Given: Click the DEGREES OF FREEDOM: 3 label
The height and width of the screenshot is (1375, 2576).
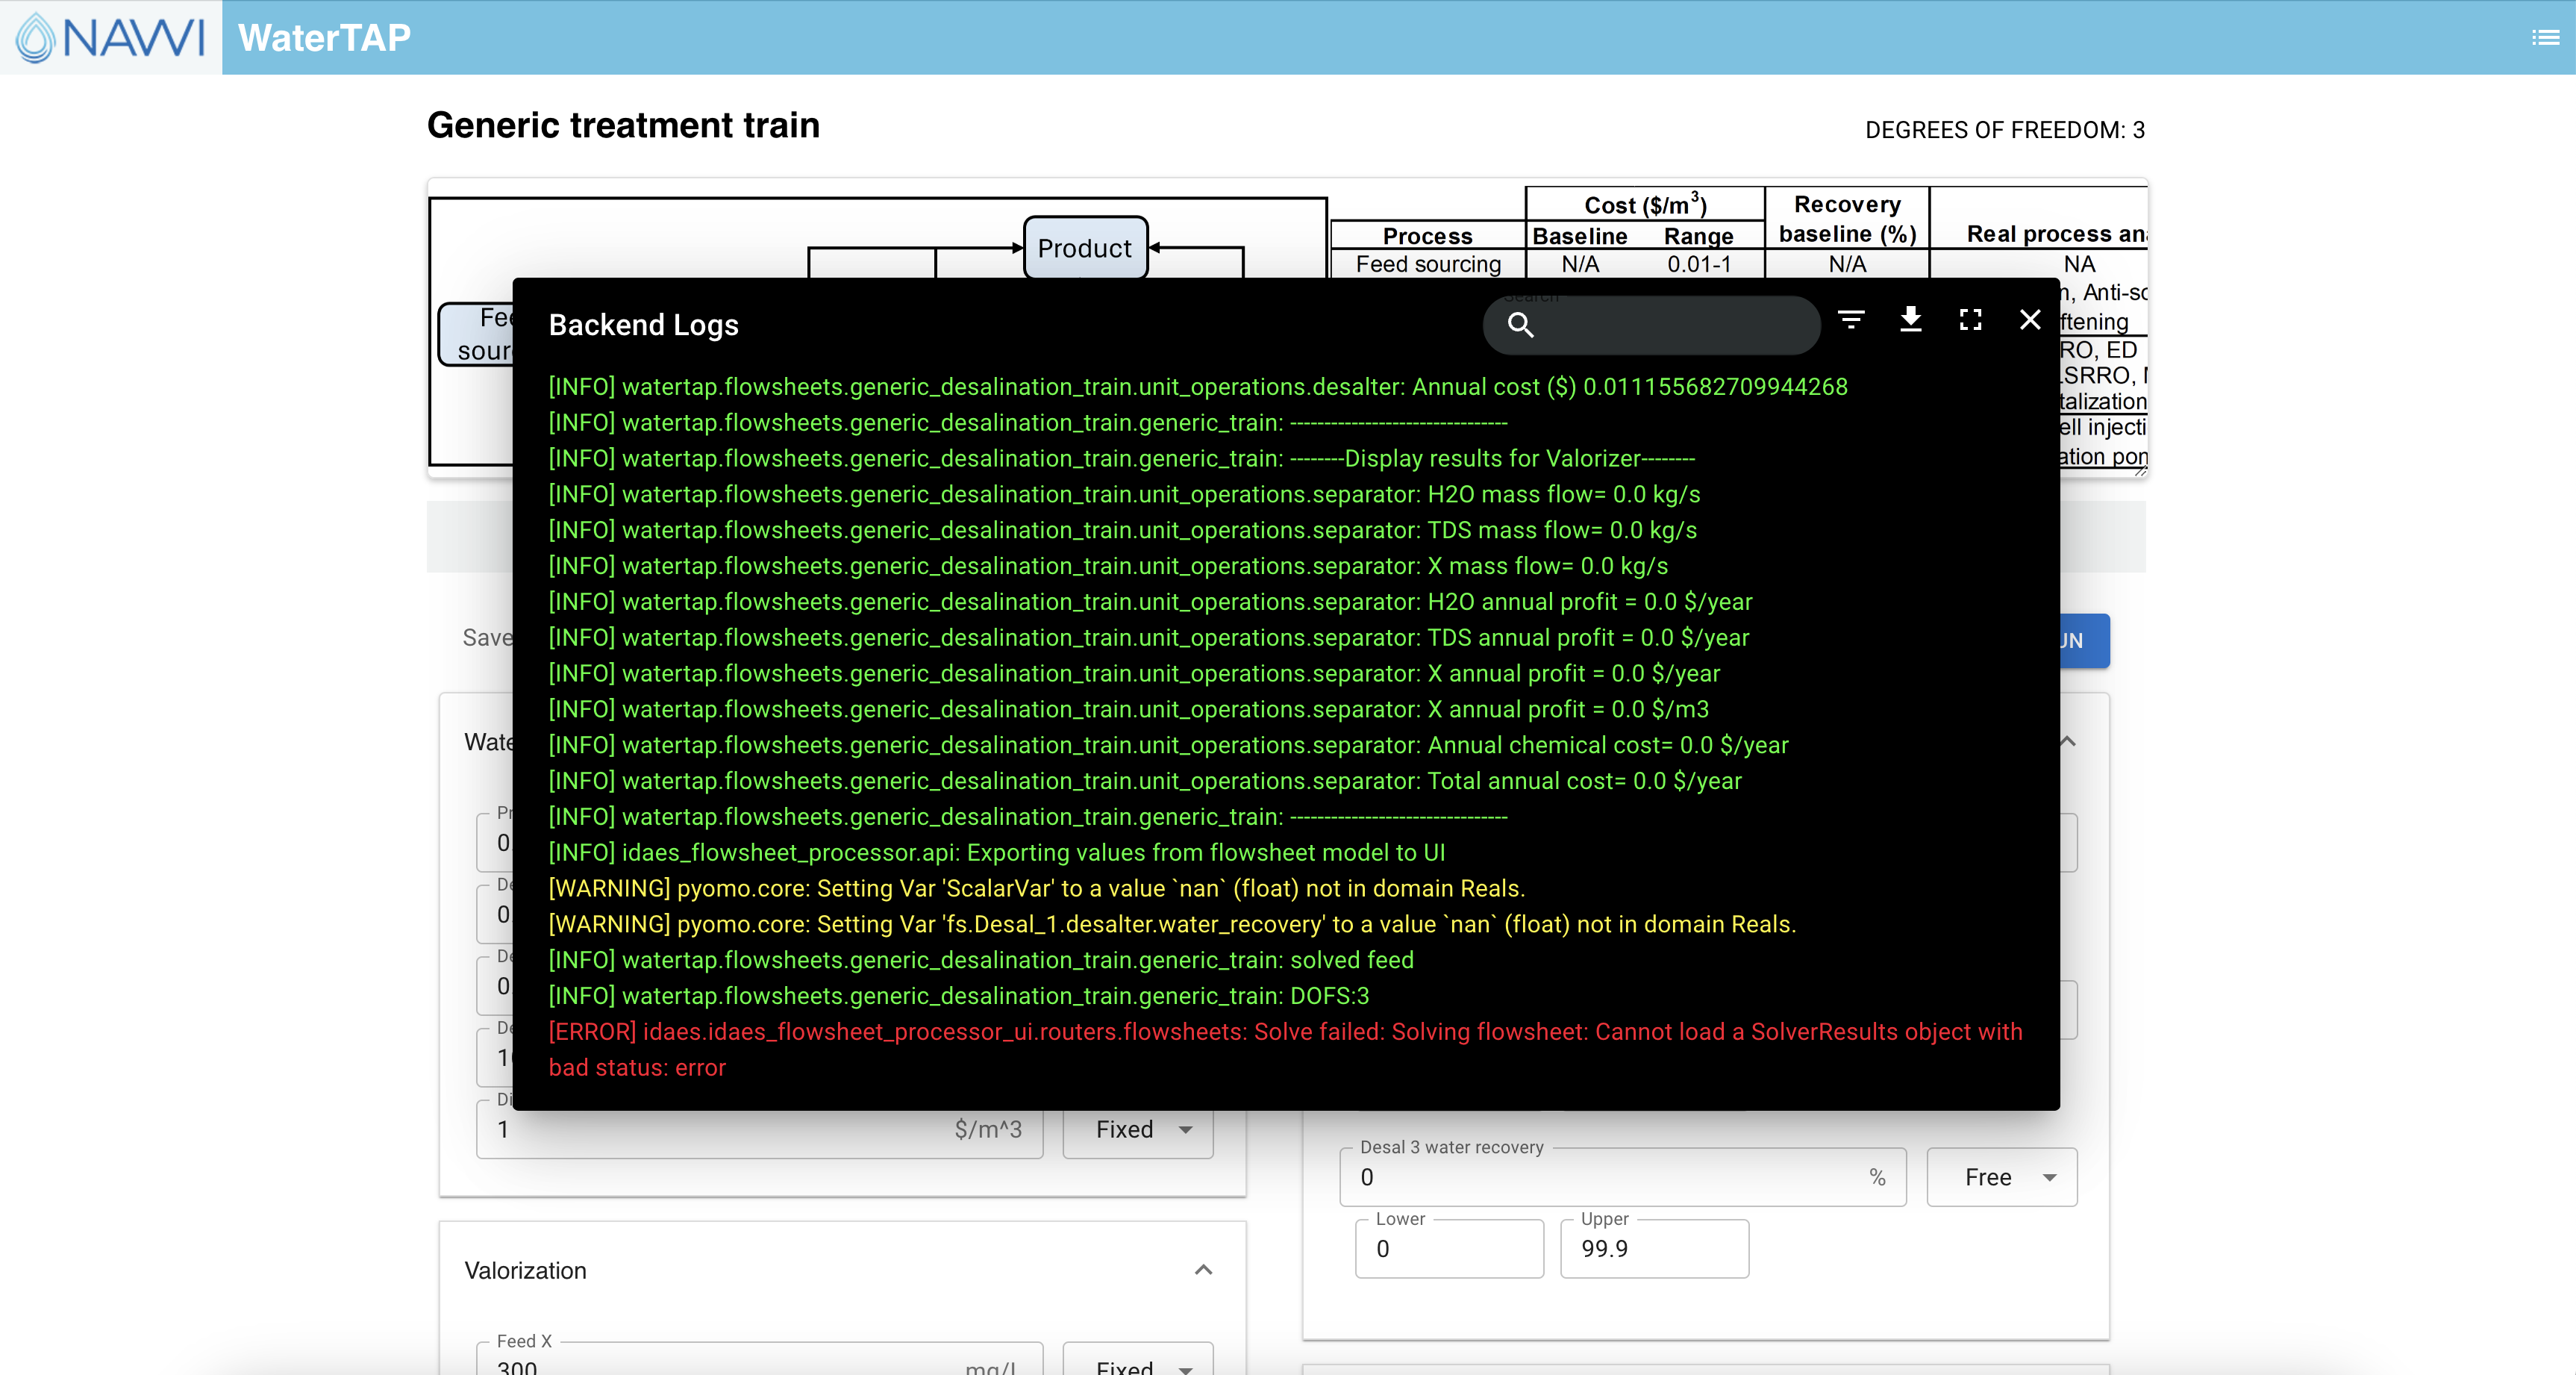Looking at the screenshot, I should tap(2004, 130).
